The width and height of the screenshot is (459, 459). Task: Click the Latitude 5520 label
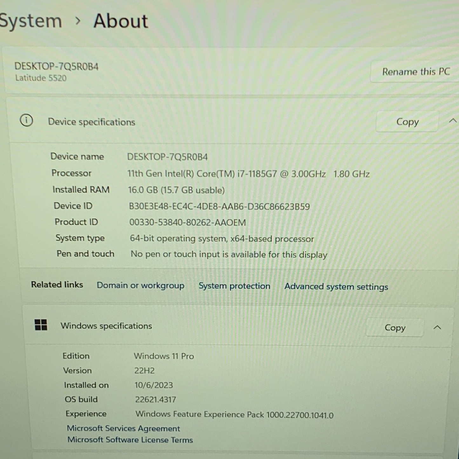click(41, 78)
